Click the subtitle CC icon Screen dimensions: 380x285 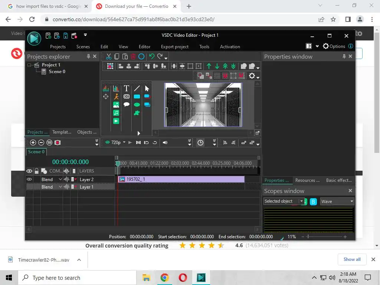(127, 96)
